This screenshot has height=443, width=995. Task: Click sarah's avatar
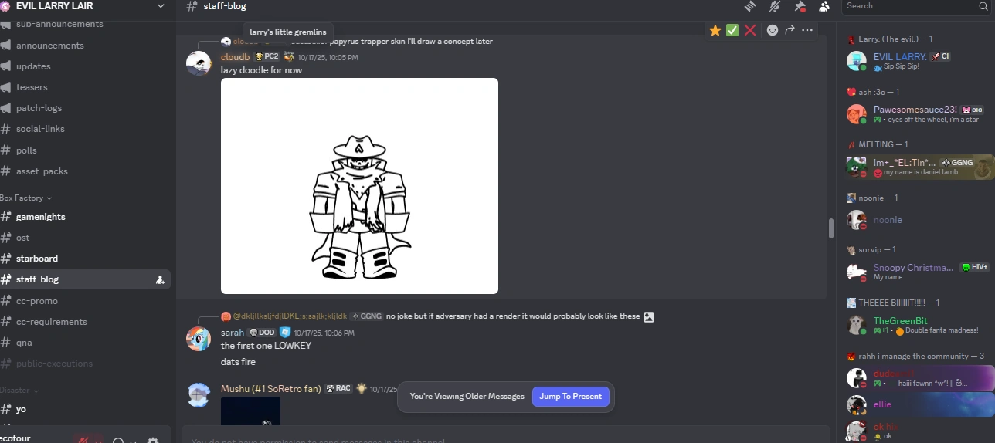199,339
